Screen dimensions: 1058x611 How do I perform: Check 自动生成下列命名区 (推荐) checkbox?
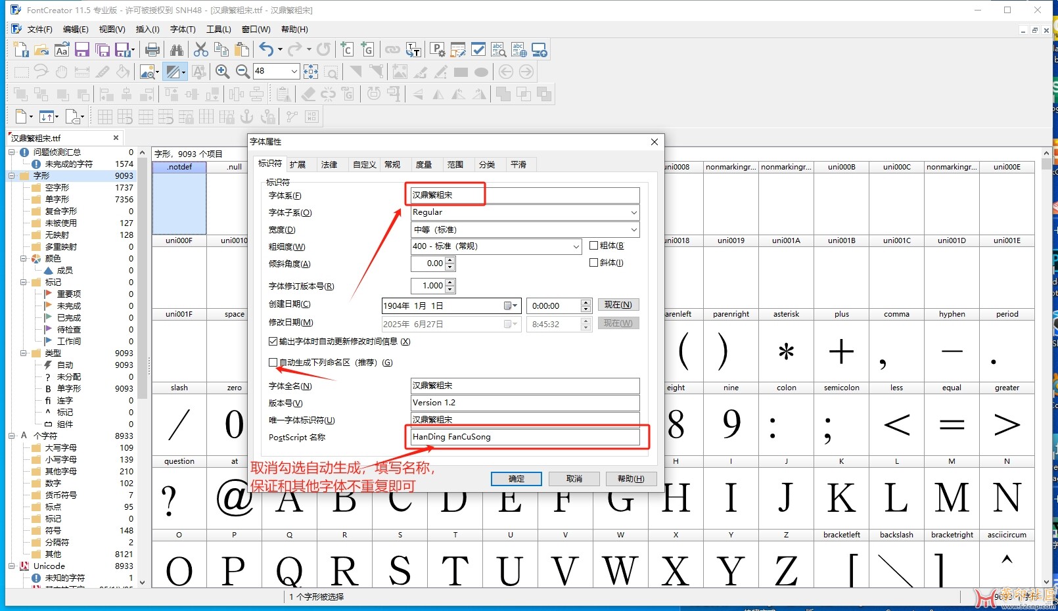pos(273,363)
